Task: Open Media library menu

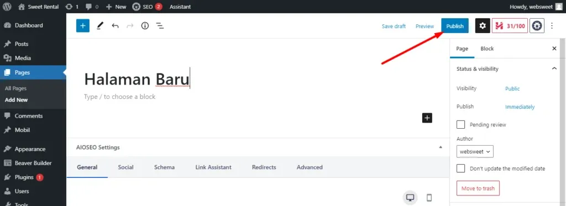Action: click(23, 58)
